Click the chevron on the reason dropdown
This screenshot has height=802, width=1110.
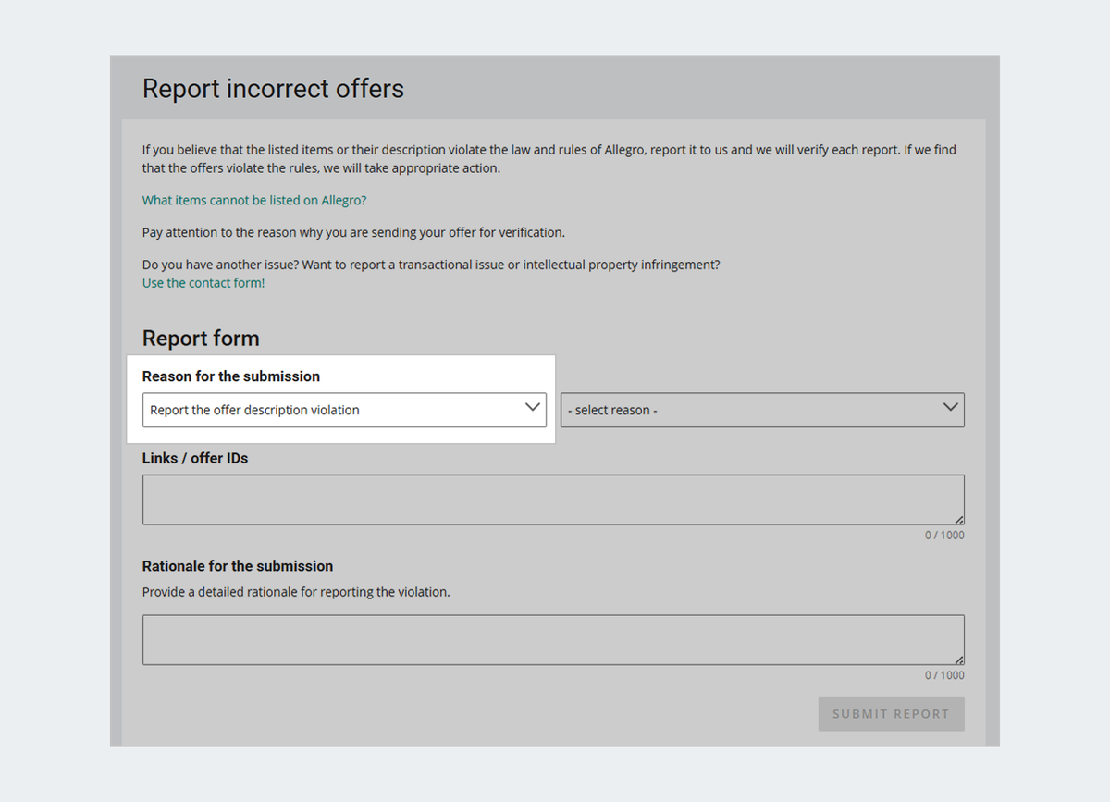tap(533, 407)
